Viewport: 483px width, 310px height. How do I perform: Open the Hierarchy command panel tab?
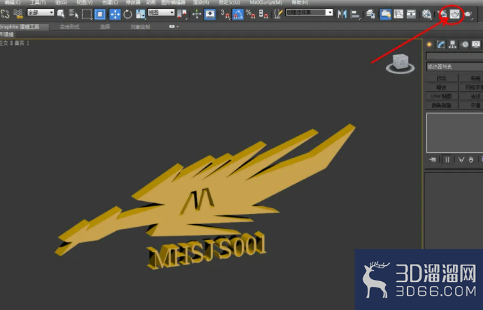[x=453, y=45]
